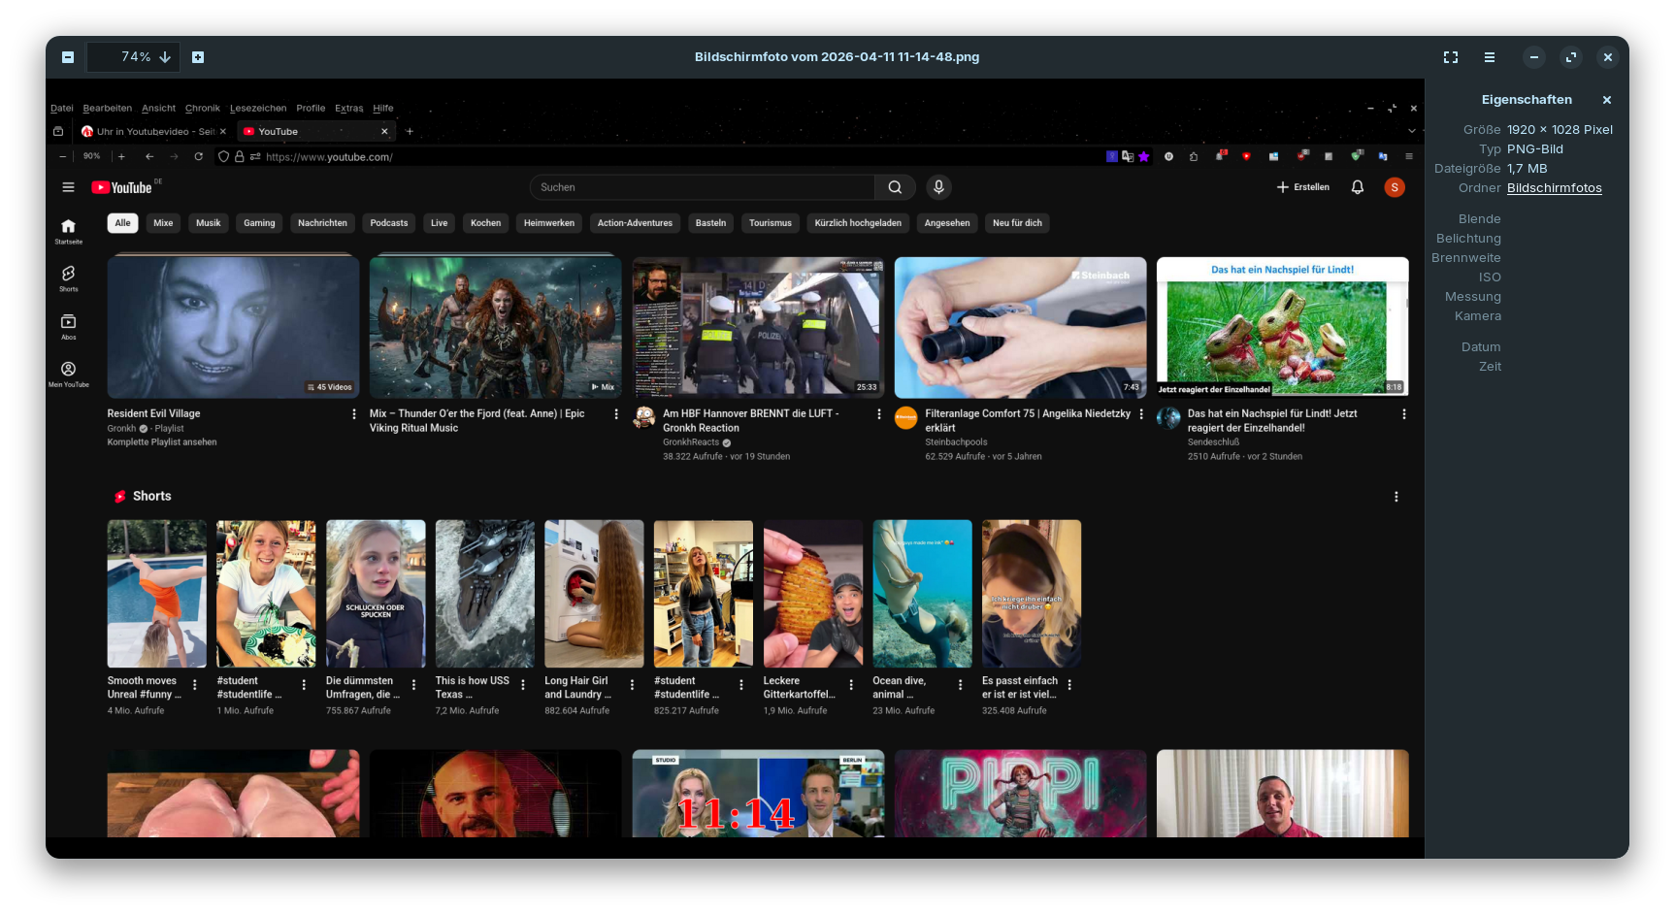1675x914 pixels.
Task: Click the zoom in plus button
Action: pyautogui.click(x=198, y=57)
